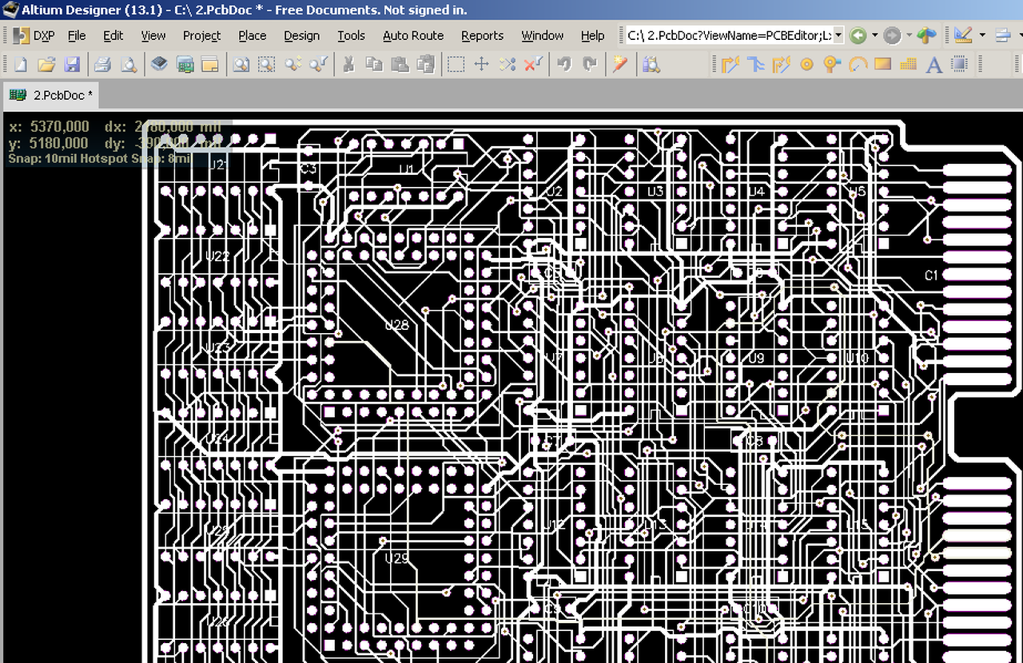Select the Place Polygon Plane tool
This screenshot has height=663, width=1023.
(x=908, y=65)
